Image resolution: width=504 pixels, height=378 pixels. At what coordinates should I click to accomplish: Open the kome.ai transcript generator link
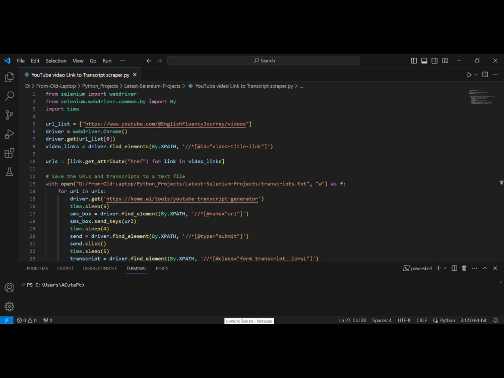point(182,199)
